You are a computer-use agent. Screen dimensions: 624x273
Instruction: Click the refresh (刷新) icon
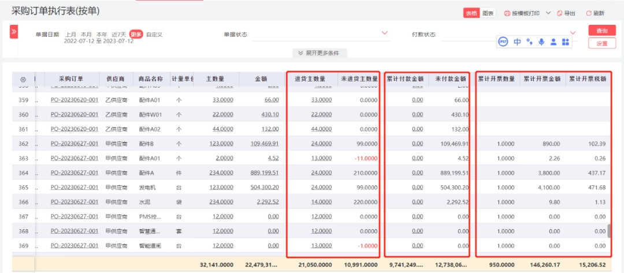pos(589,13)
